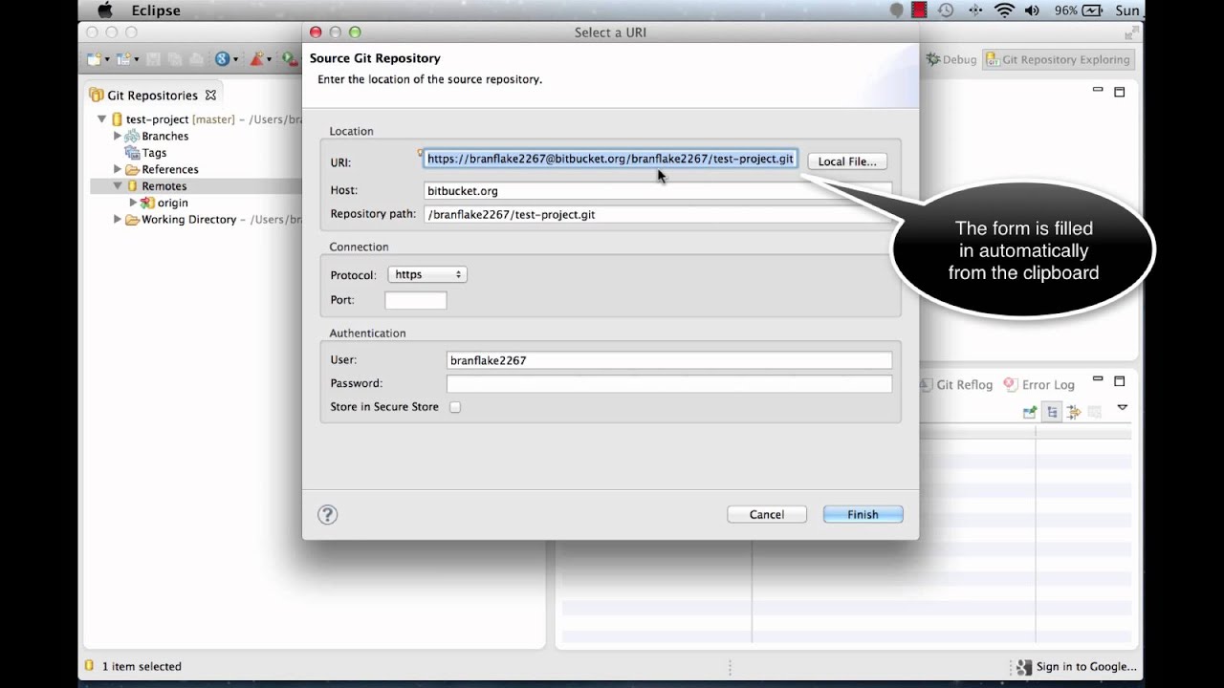Maximize the lower Git Reflog panel
This screenshot has height=688, width=1224.
click(x=1119, y=381)
